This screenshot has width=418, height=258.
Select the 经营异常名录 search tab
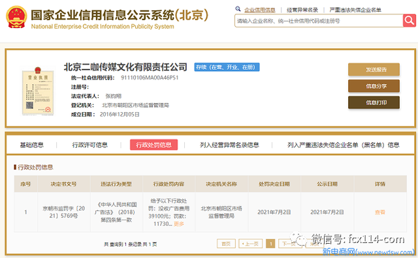302,10
